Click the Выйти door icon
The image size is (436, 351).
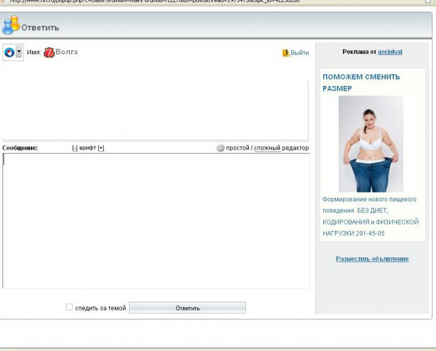tap(286, 53)
